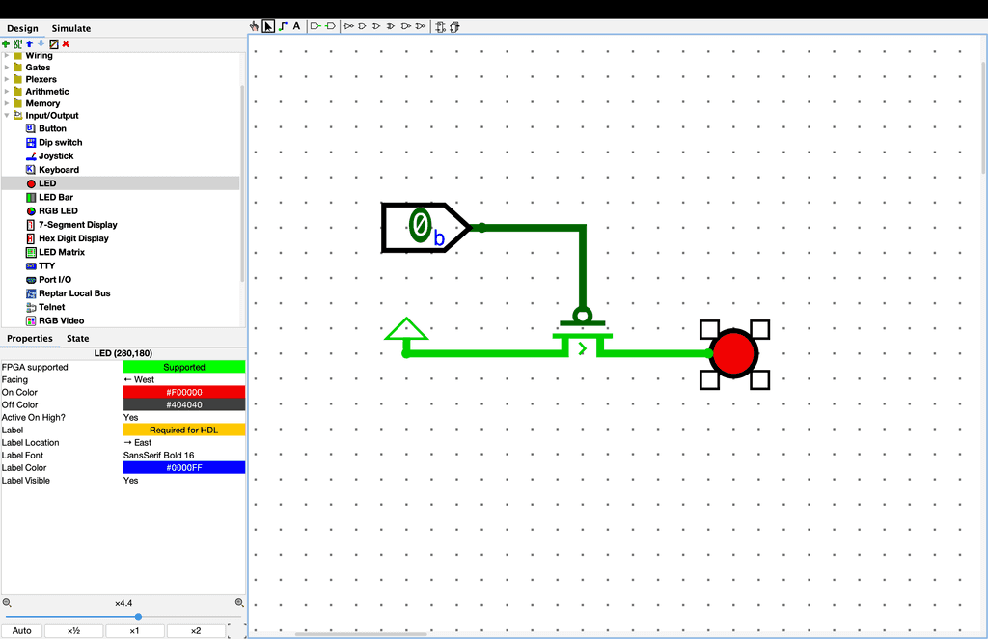The height and width of the screenshot is (639, 988).
Task: Click the zoom in magnifier icon
Action: pyautogui.click(x=239, y=602)
